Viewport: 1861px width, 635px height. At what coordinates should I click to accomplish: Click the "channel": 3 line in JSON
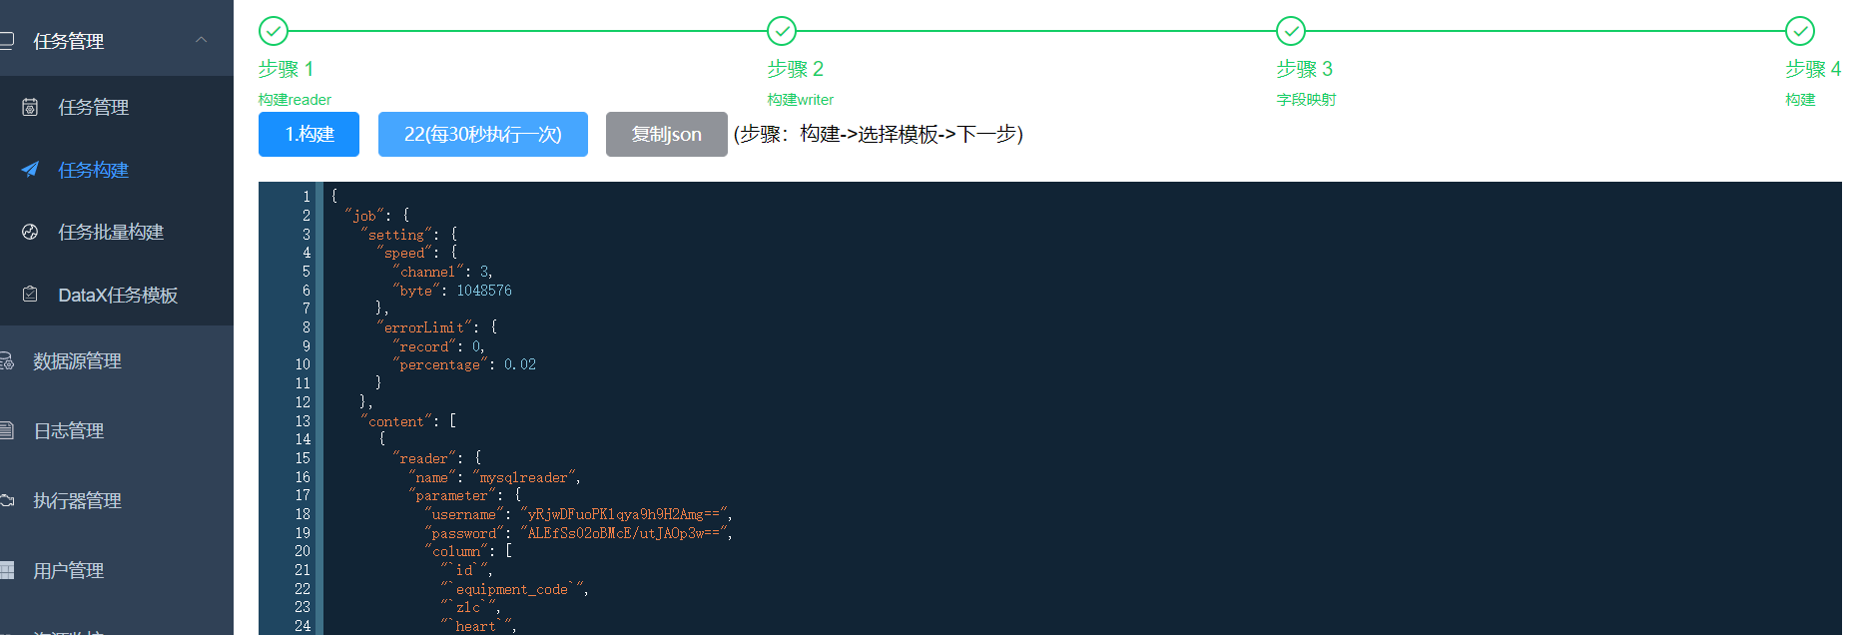(442, 272)
